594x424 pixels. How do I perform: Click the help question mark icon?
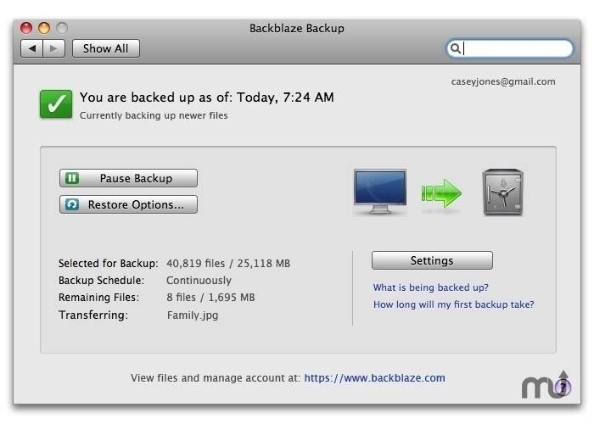(x=563, y=387)
